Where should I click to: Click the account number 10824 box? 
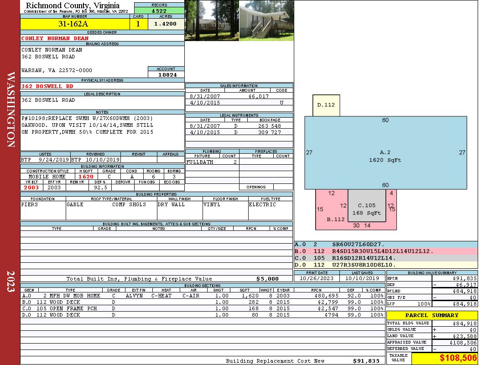pos(166,74)
